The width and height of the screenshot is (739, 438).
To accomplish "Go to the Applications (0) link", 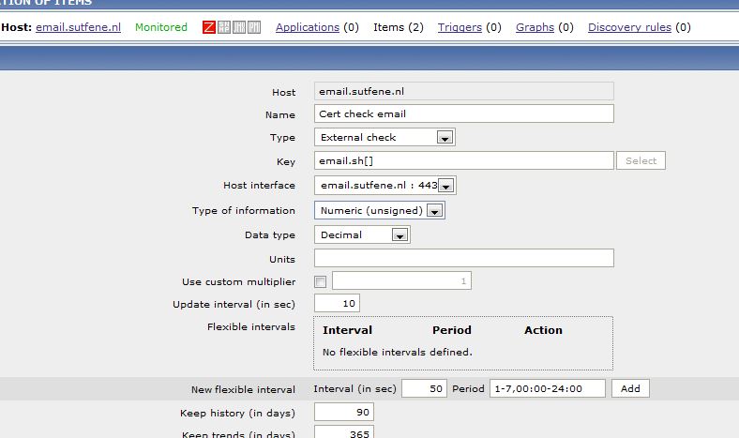I will (x=308, y=27).
